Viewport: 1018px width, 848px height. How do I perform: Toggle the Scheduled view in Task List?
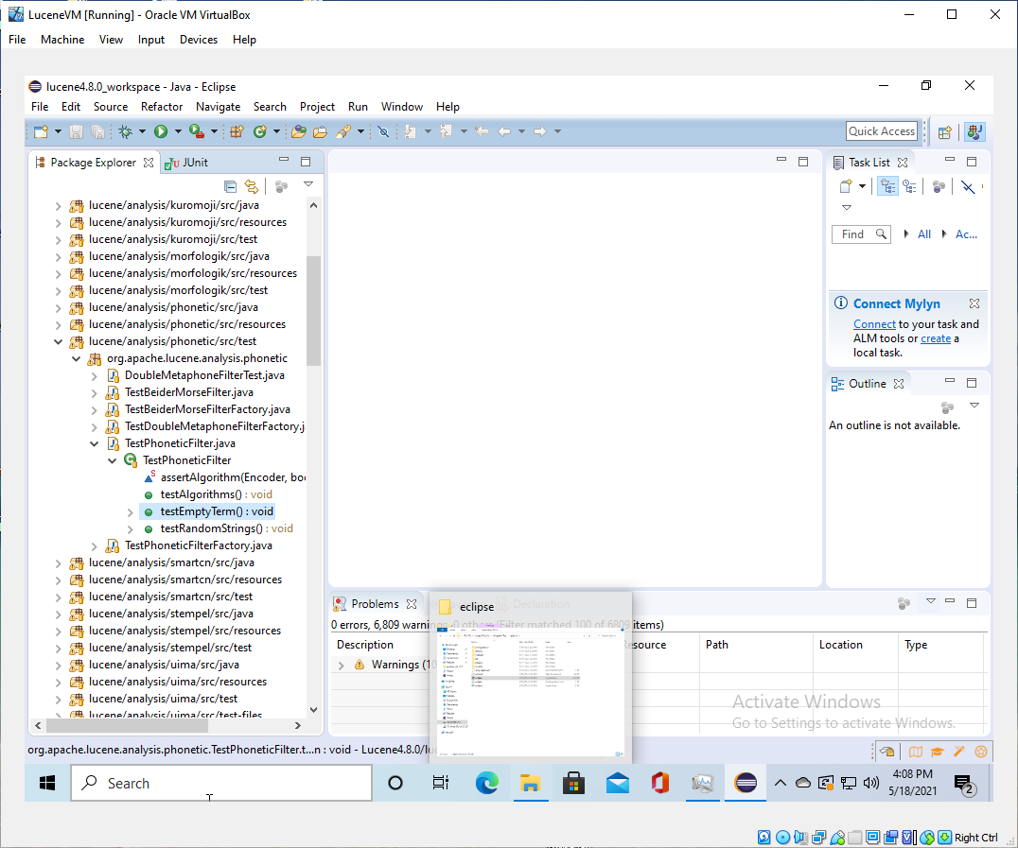pyautogui.click(x=909, y=186)
